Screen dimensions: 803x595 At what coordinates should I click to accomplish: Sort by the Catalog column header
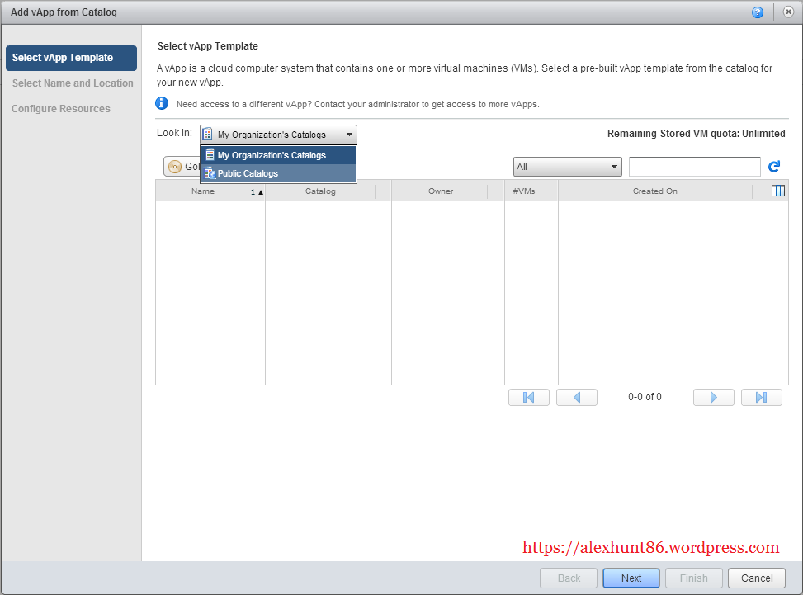coord(320,191)
